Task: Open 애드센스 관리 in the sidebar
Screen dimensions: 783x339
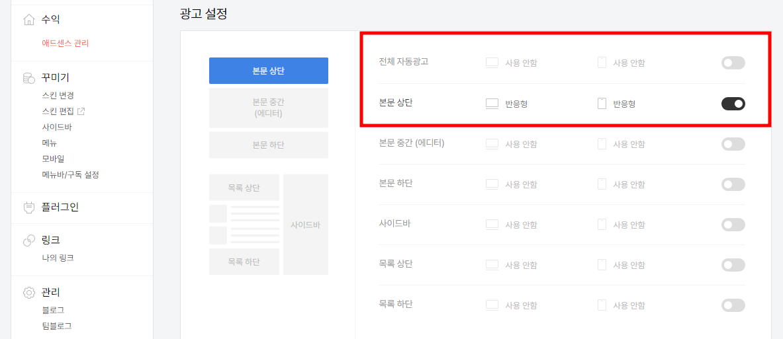Action: [66, 44]
